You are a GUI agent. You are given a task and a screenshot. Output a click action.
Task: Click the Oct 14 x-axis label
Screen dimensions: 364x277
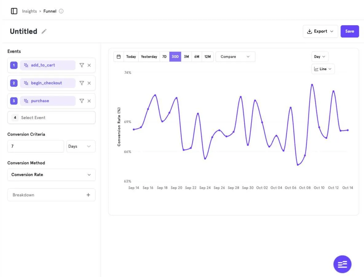click(347, 188)
